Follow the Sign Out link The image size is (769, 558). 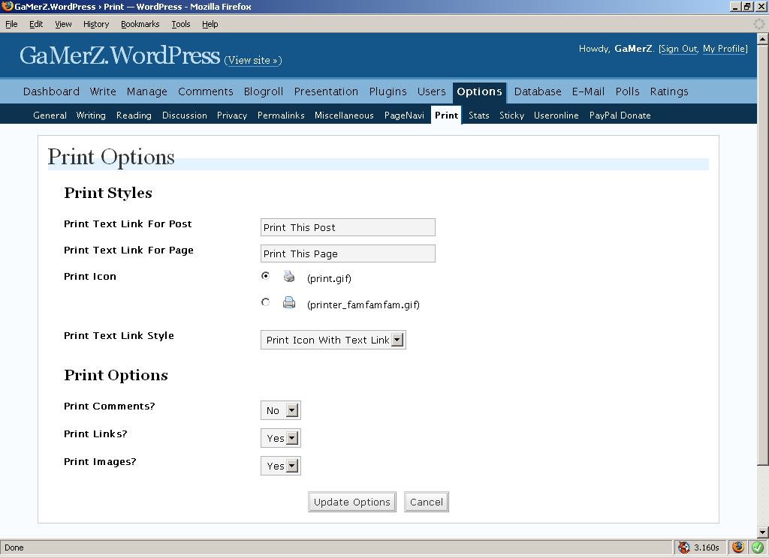pyautogui.click(x=679, y=49)
